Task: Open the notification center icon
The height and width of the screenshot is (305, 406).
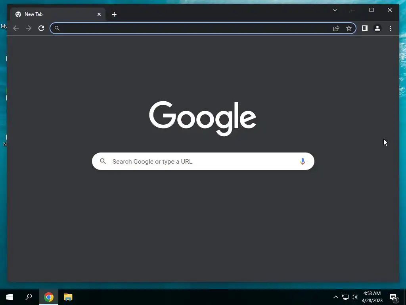Action: [x=394, y=297]
